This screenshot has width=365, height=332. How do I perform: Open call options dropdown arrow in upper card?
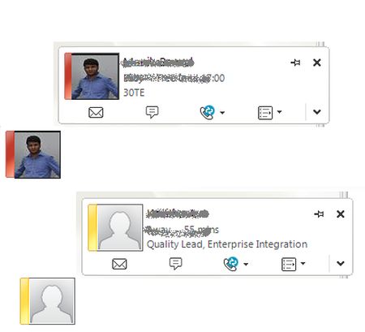pyautogui.click(x=222, y=113)
